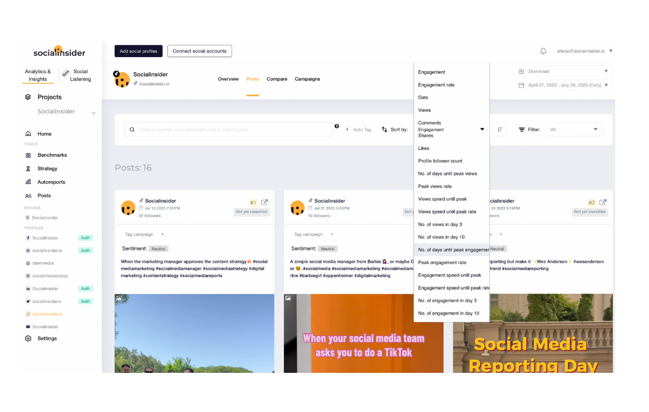Click the first post's author avatar
The image size is (649, 412).
[x=128, y=208]
